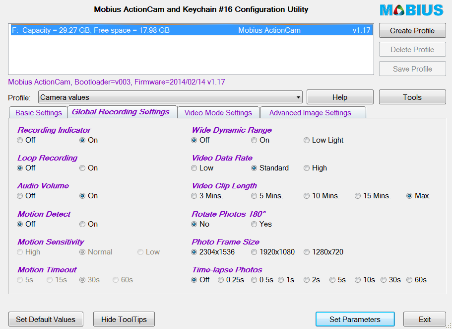Click Create Profile button

click(x=412, y=31)
